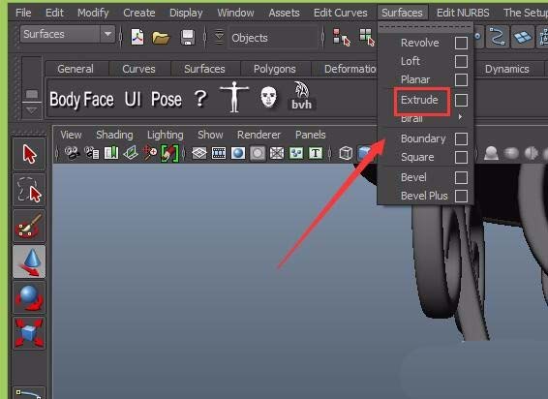Open the Edit NURBS menu

coord(463,13)
